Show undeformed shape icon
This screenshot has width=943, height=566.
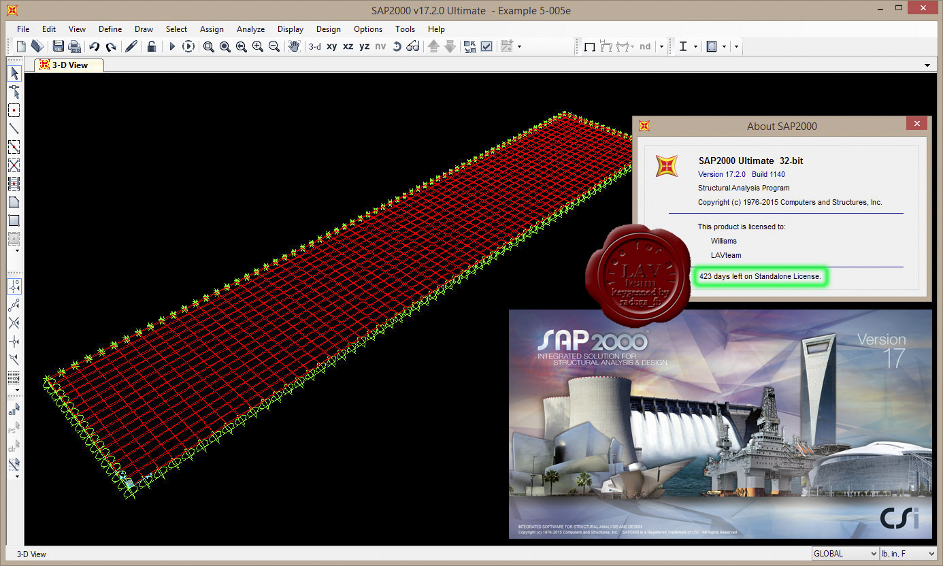pyautogui.click(x=590, y=46)
